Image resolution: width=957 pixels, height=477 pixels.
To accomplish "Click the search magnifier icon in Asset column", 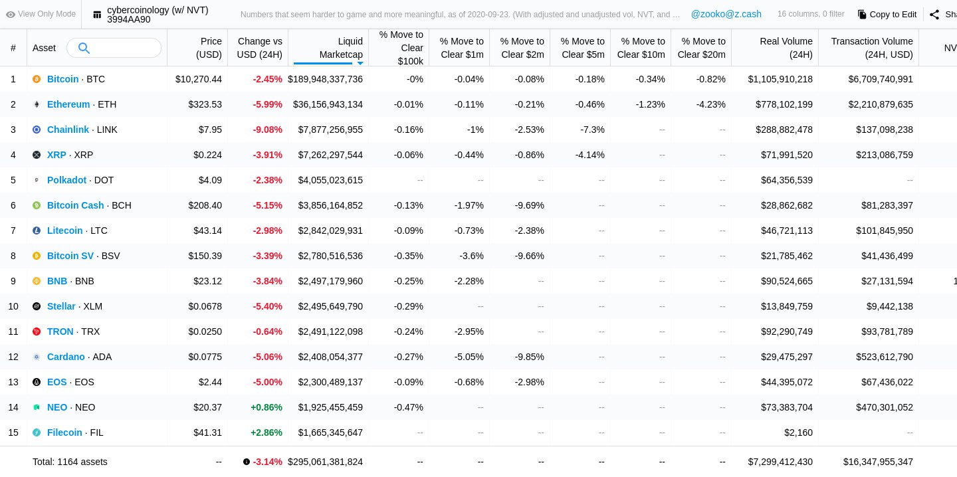I will (x=84, y=48).
